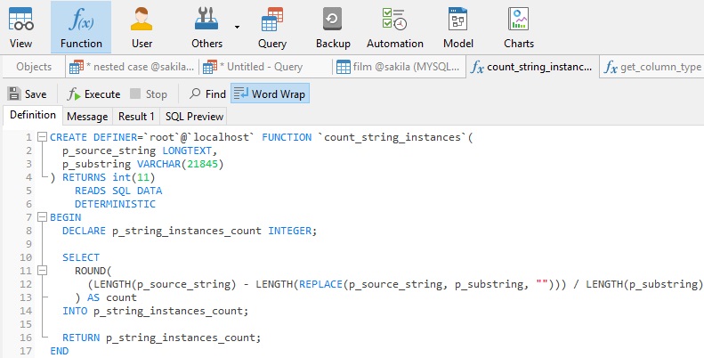
Task: Click the value 21845 in VARCHAR
Action: pos(203,164)
